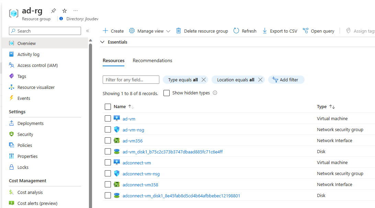This screenshot has width=375, height=208.
Task: Select the ad-vm_disk1 row checkbox
Action: tap(108, 152)
